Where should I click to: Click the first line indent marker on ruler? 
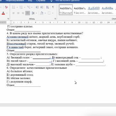pos(11,21)
